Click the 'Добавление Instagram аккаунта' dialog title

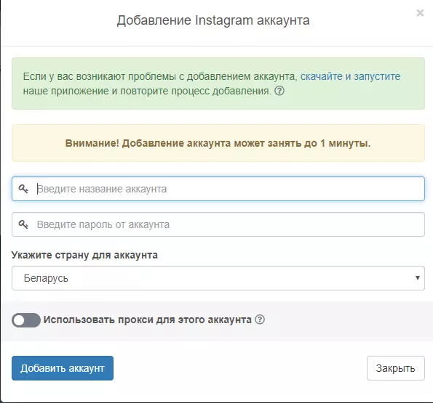[x=213, y=20]
